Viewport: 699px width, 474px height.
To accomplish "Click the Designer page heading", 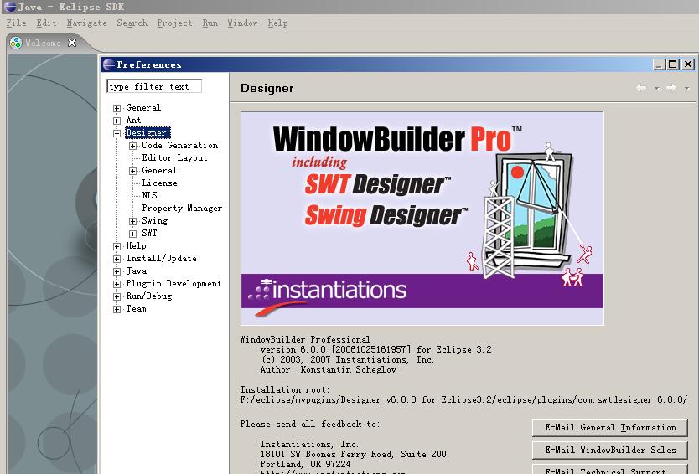I will [267, 88].
